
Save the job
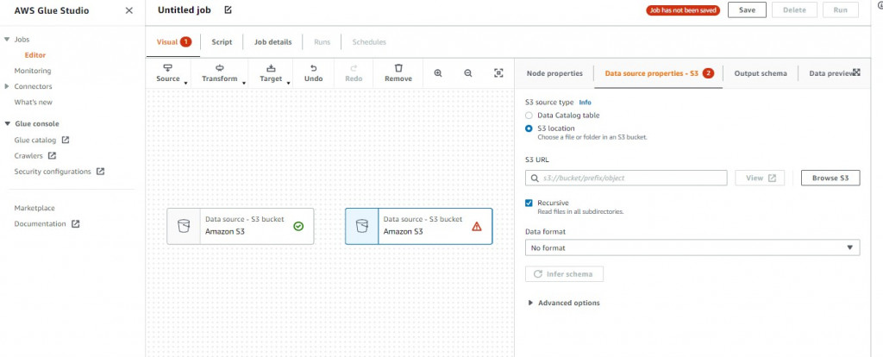(x=748, y=10)
